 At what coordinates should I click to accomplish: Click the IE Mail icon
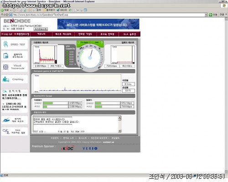(x=76, y=10)
